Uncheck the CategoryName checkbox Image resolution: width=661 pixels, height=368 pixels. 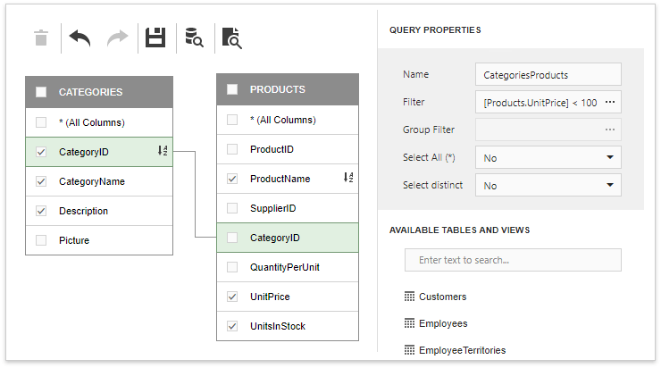pos(41,181)
